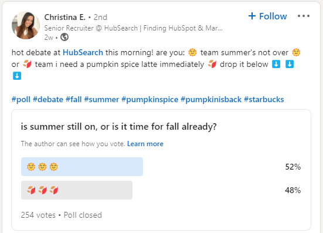Click the #pumpkinspice hashtag

pos(149,99)
